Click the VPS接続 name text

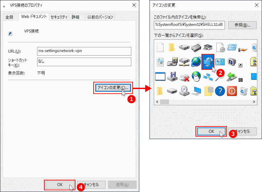(x=31, y=31)
